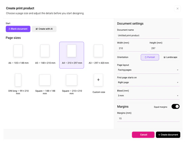This screenshot has width=186, height=143.
Task: Pick the Square 148 × 148 mm size
Action: [45, 84]
